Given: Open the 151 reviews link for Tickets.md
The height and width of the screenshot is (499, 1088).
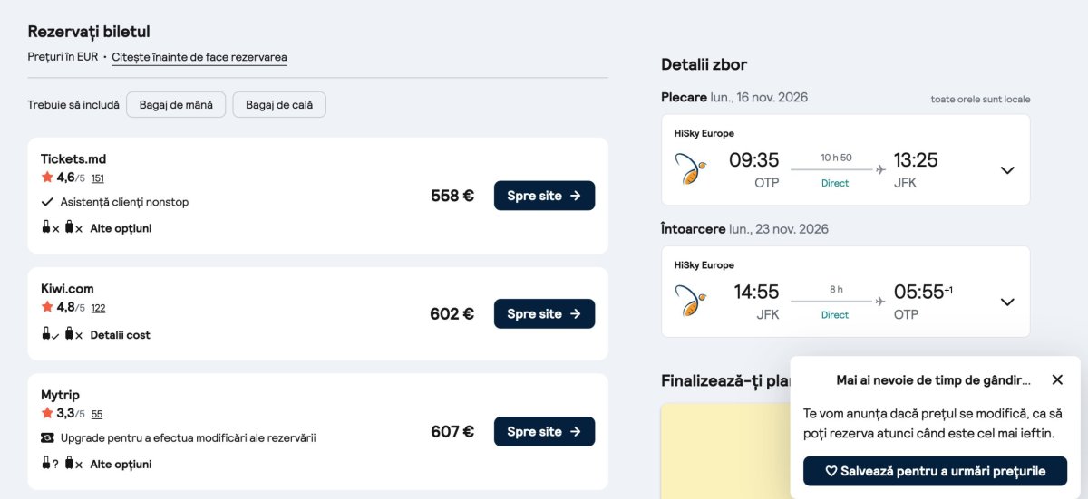Looking at the screenshot, I should 98,178.
